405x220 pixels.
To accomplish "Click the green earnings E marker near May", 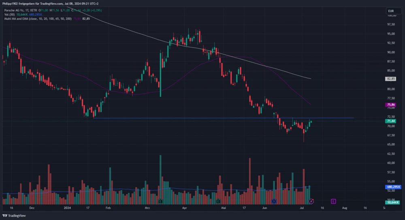I will (218, 201).
